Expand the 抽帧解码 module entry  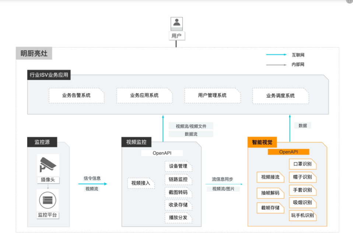(x=270, y=193)
